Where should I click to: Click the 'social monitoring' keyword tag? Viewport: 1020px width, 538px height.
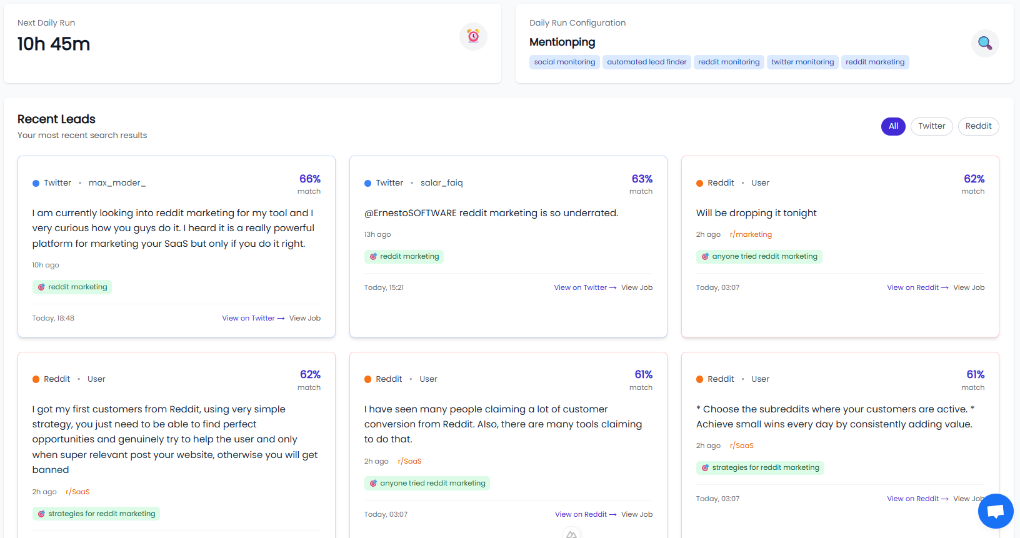pos(564,62)
